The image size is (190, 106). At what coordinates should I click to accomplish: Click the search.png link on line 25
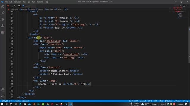coord(71,54)
